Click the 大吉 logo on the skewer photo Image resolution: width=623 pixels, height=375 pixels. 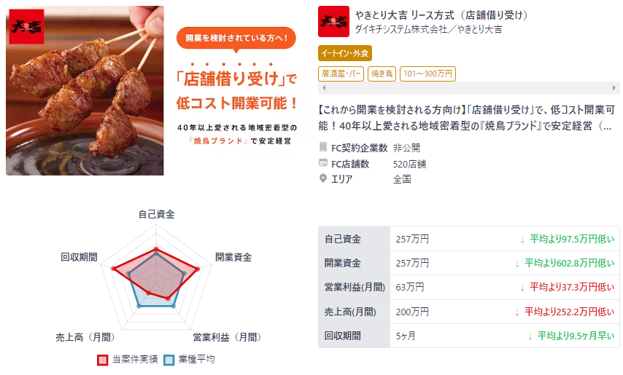coord(26,26)
